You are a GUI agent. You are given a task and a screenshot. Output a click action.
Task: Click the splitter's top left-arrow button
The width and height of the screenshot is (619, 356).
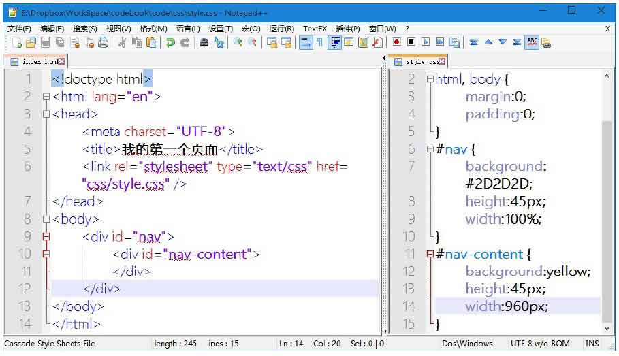385,59
